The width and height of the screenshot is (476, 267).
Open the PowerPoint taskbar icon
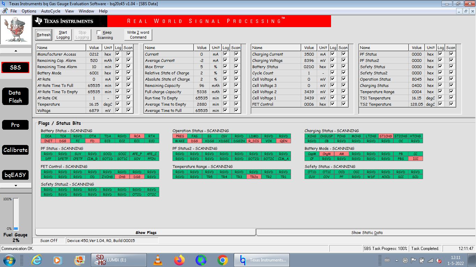80,260
